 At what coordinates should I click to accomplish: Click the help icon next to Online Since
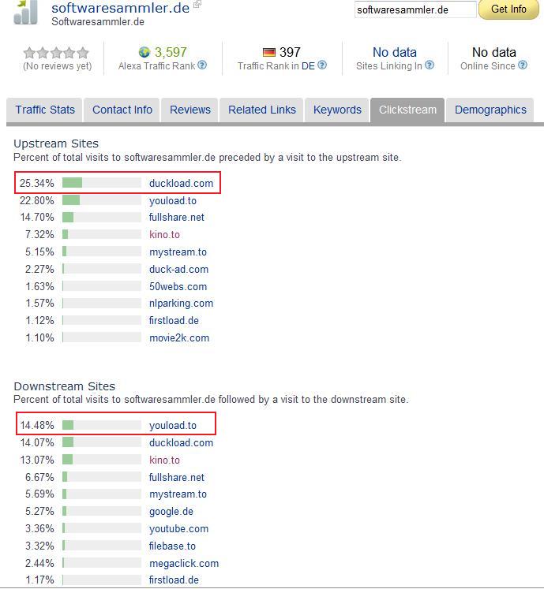[x=523, y=65]
